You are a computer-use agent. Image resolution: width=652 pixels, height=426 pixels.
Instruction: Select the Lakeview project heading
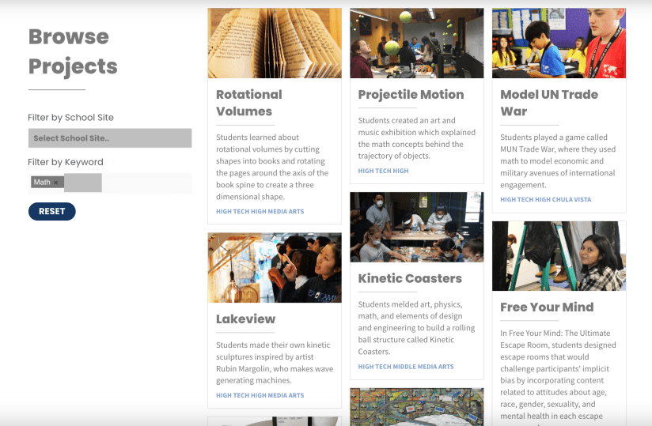(245, 319)
